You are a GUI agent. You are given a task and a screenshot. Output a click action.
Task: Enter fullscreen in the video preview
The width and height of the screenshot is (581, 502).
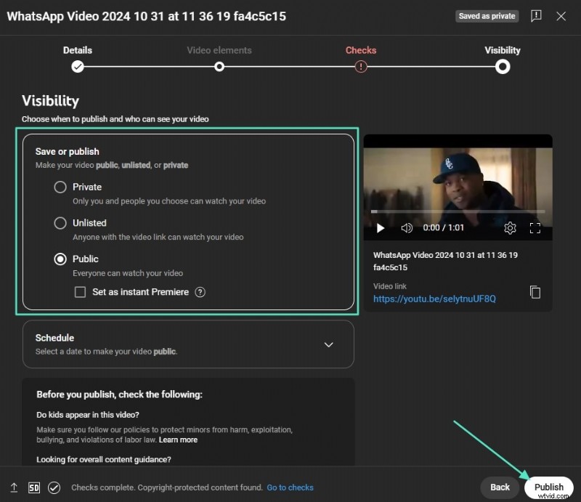click(x=535, y=227)
